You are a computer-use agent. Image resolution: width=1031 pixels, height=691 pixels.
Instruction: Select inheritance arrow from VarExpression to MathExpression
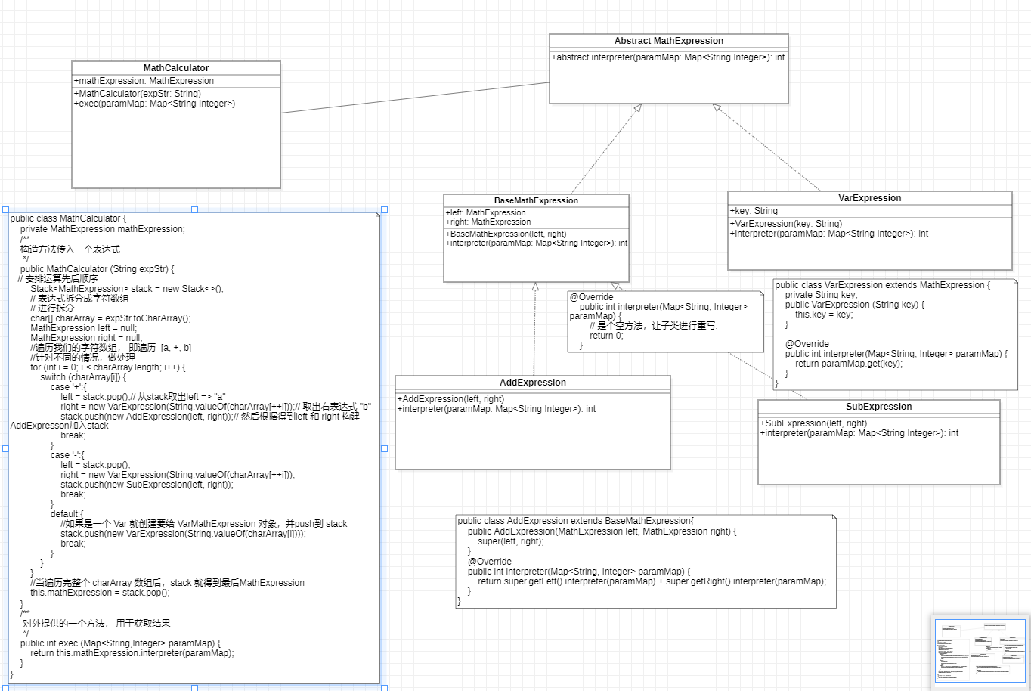pyautogui.click(x=767, y=147)
